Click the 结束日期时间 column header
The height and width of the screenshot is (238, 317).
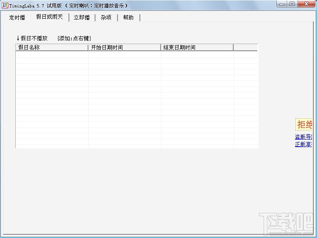click(197, 48)
